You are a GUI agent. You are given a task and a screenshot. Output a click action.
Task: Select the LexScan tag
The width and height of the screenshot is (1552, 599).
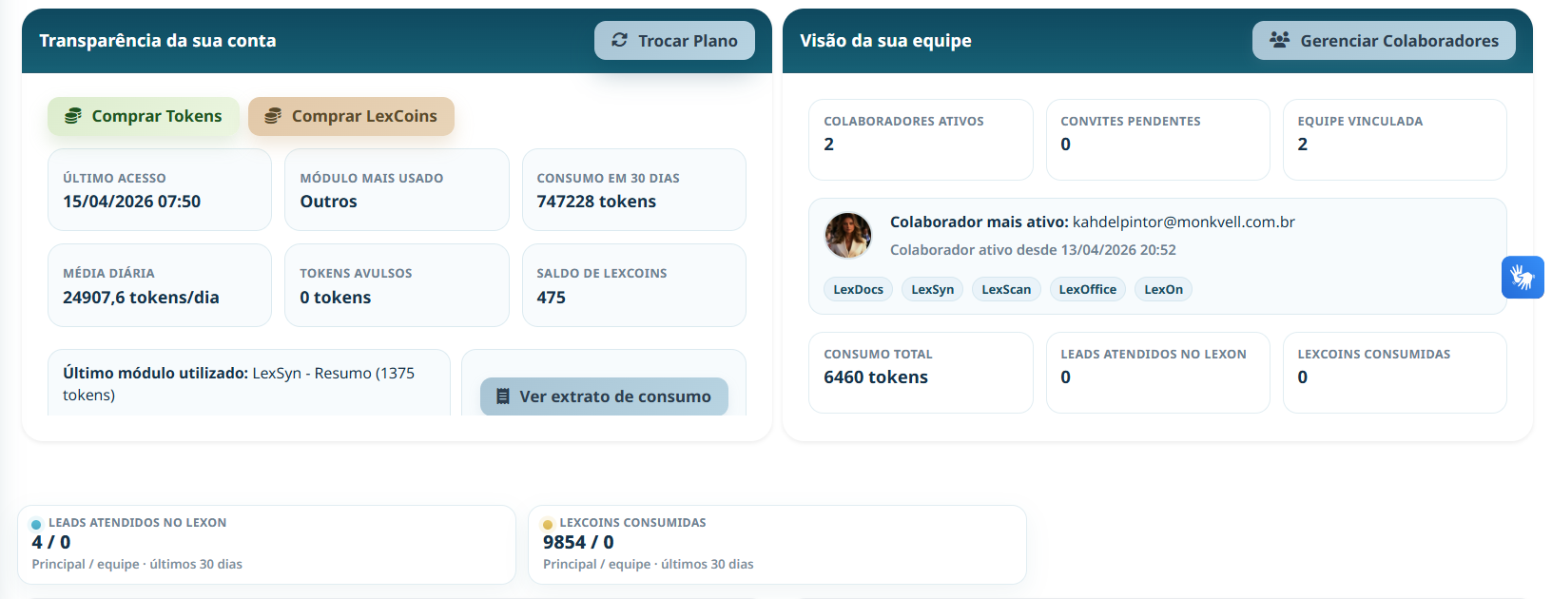click(1006, 290)
